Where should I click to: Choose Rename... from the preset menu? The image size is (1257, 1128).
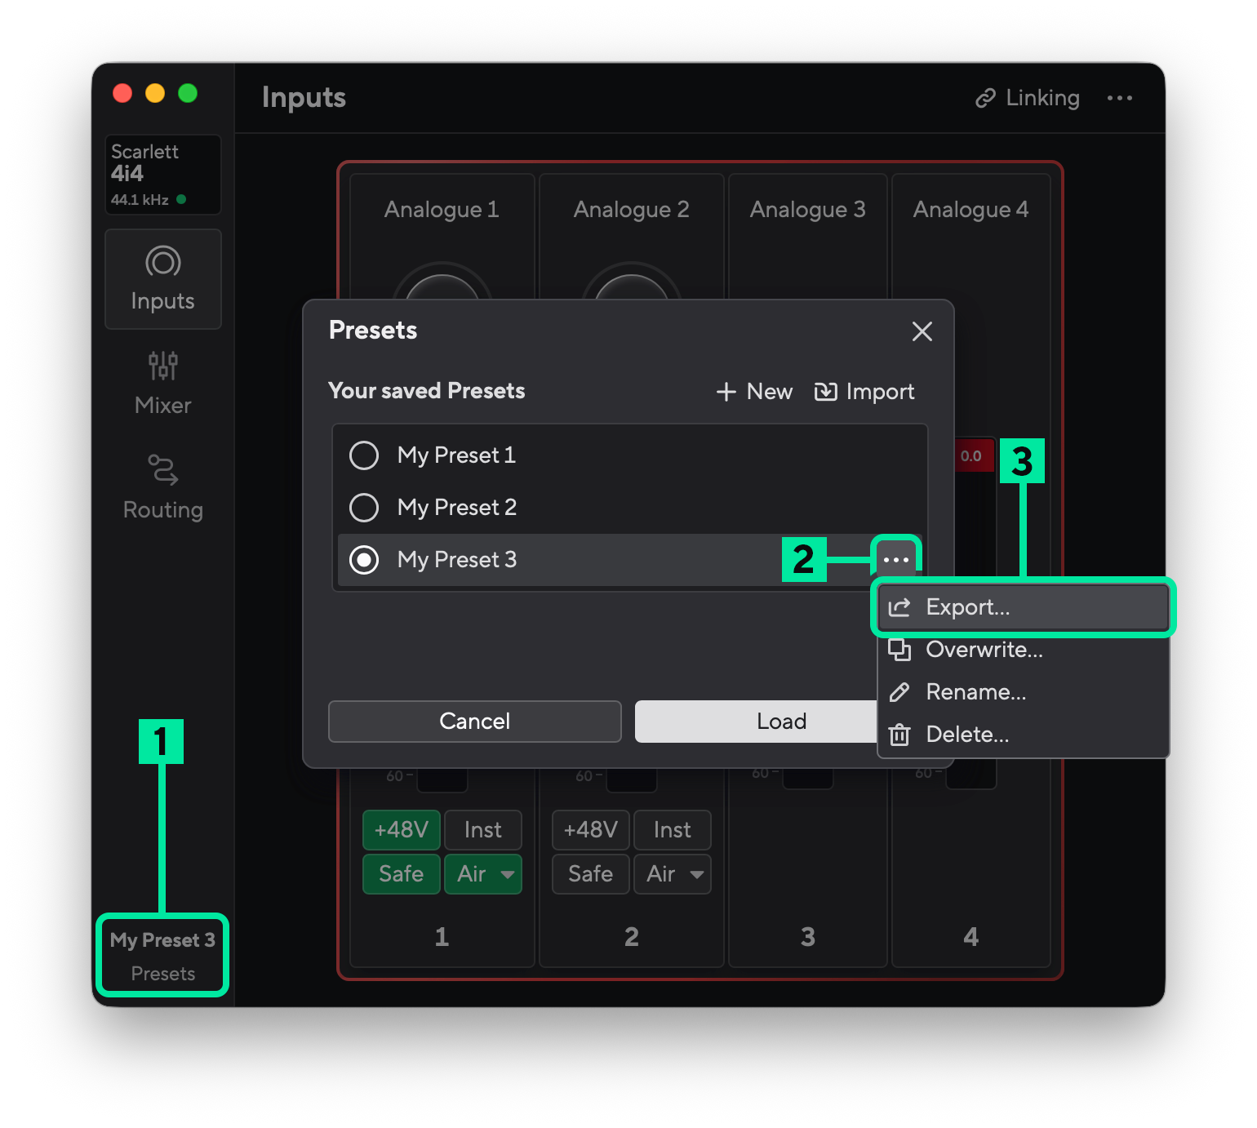click(x=1024, y=692)
